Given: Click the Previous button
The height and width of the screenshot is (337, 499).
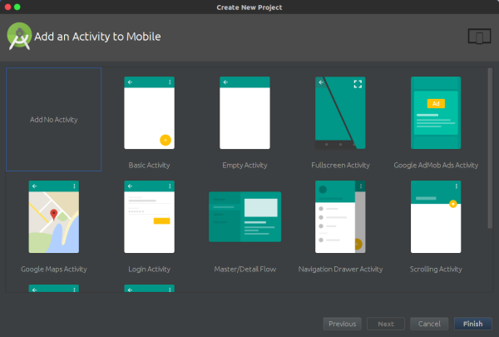Looking at the screenshot, I should (342, 324).
